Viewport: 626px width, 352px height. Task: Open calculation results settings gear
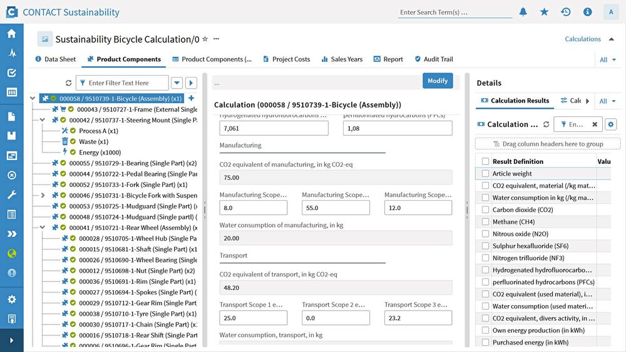611,124
